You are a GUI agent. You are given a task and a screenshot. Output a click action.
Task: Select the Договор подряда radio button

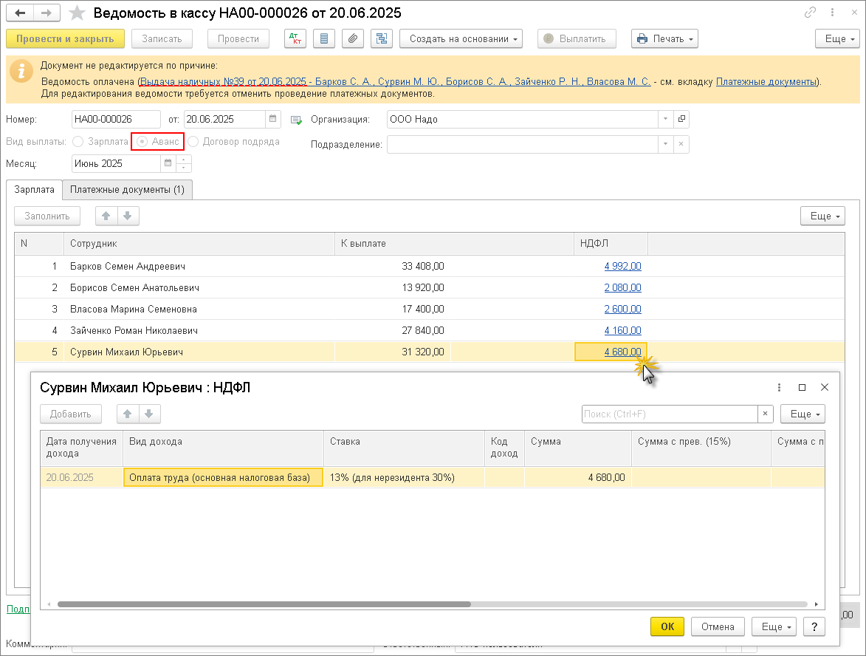point(193,141)
